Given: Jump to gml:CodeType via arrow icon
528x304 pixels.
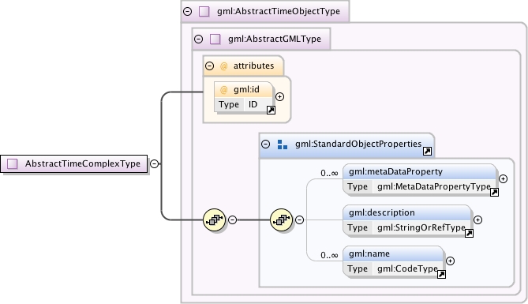Looking at the screenshot, I should coord(441,274).
